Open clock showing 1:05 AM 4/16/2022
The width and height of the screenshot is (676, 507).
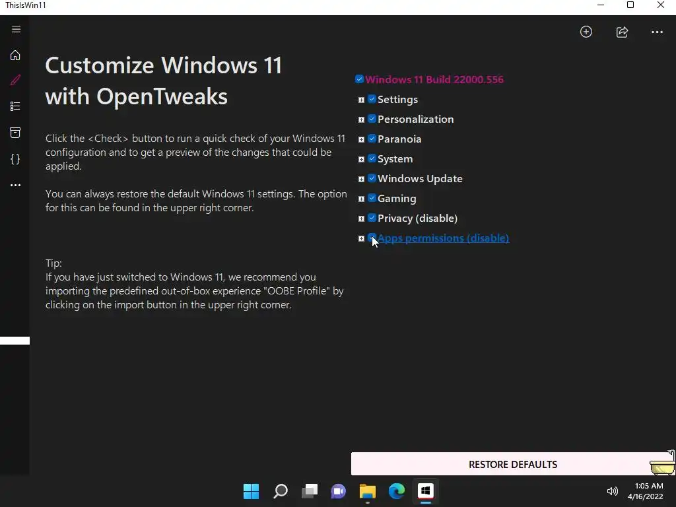point(646,491)
